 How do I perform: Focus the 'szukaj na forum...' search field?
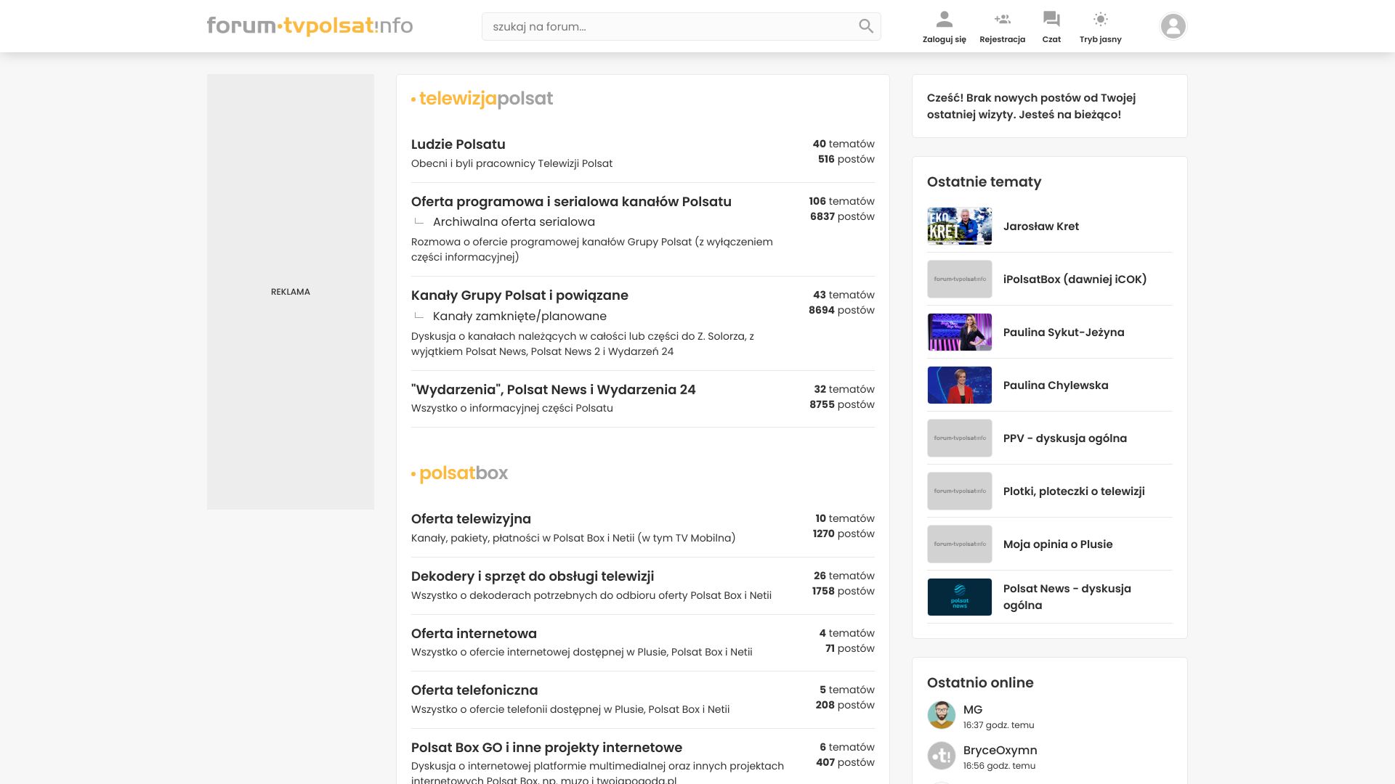681,26
